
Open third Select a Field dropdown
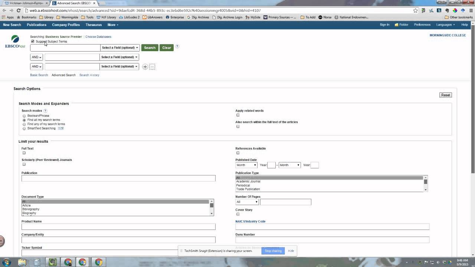click(x=119, y=66)
